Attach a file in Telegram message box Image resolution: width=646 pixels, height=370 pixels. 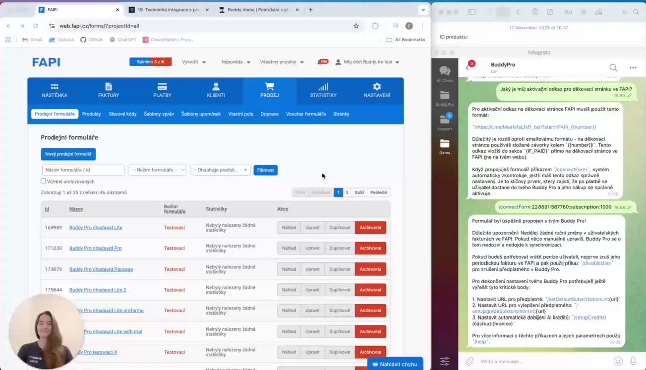point(469,361)
